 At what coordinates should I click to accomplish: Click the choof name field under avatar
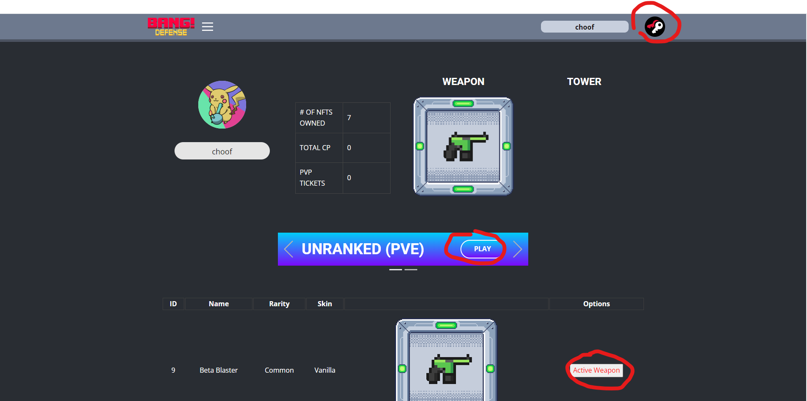coord(222,151)
